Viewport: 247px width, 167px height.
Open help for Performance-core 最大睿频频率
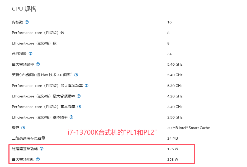[x=87, y=86]
